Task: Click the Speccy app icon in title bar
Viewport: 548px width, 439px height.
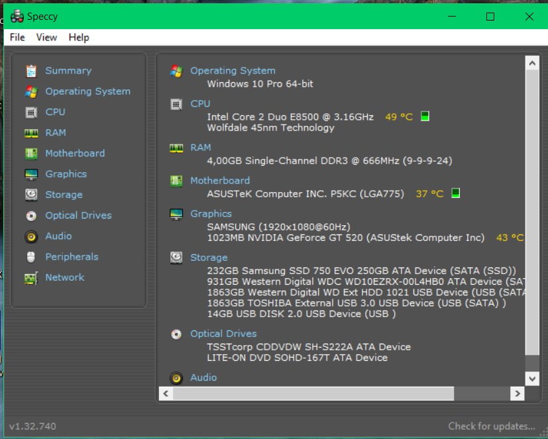Action: point(17,16)
